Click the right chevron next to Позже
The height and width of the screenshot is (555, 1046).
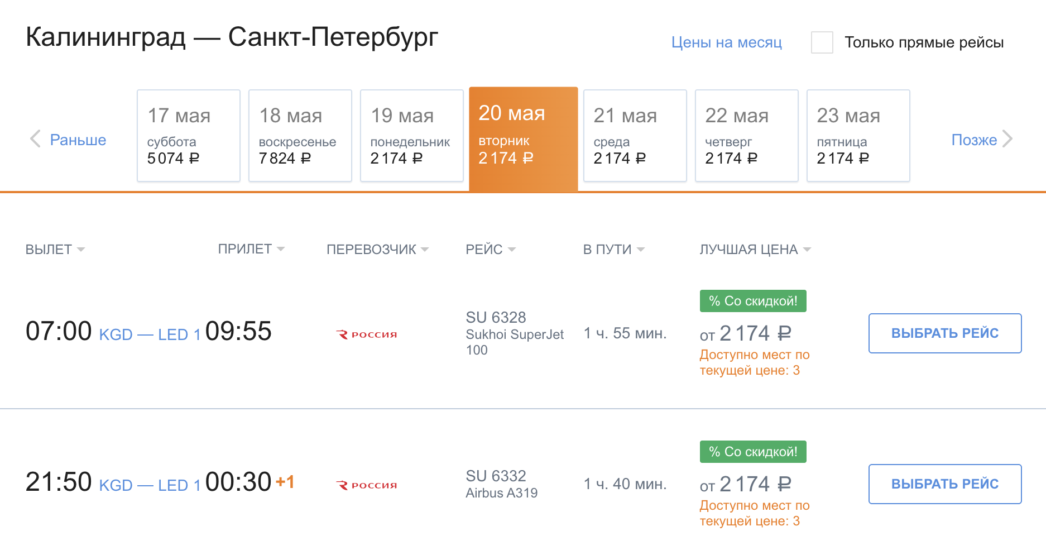(1007, 138)
